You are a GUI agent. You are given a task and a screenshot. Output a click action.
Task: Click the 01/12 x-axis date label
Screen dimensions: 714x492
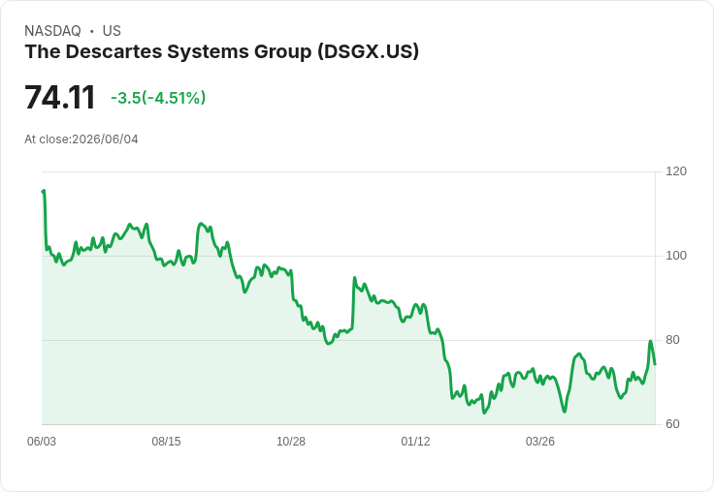tap(415, 441)
